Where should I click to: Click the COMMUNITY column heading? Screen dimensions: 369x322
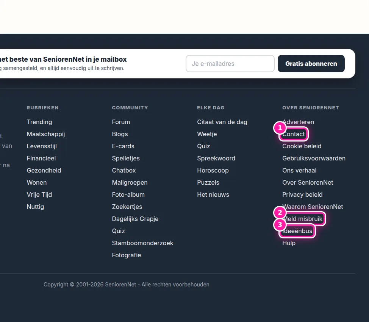point(130,107)
